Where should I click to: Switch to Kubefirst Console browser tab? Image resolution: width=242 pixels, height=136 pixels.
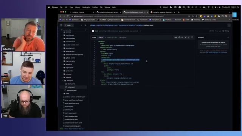click(82, 12)
